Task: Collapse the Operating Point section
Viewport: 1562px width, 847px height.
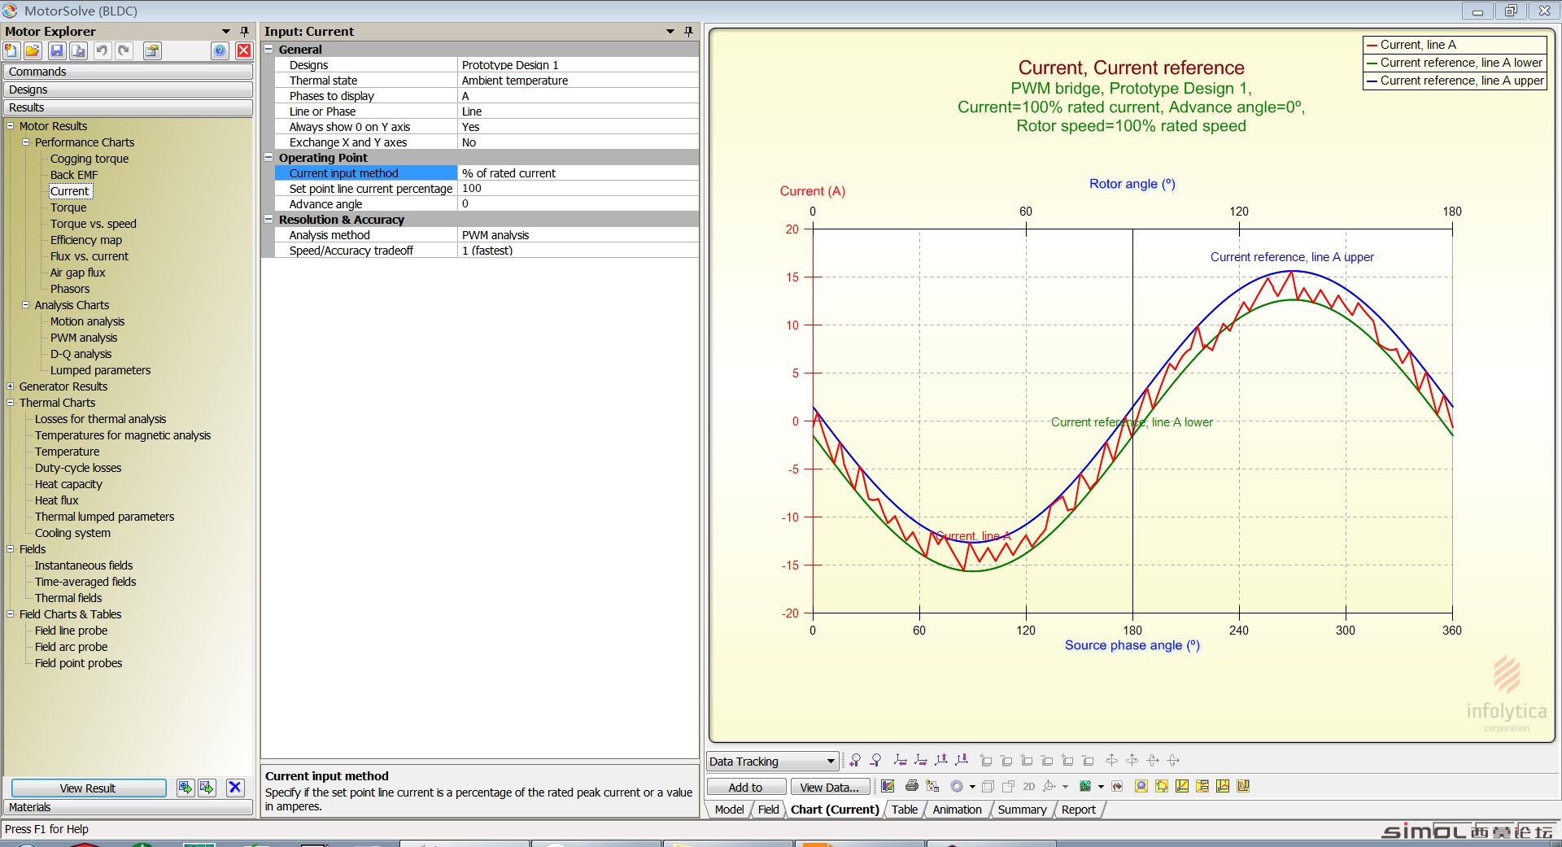Action: [x=268, y=157]
